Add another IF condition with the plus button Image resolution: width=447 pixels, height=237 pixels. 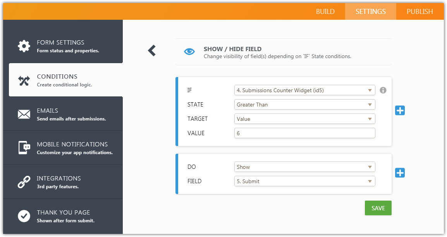pos(400,110)
